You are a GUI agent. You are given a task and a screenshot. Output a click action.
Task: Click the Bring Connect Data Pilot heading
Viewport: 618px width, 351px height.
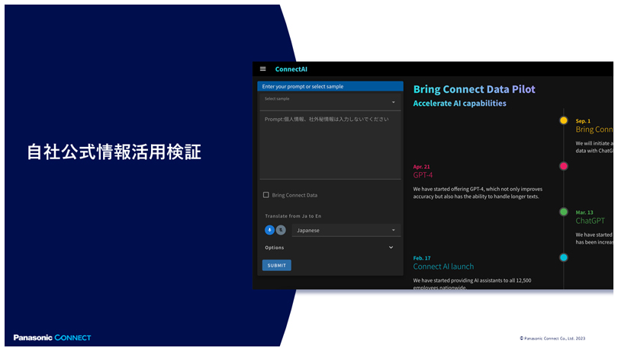(474, 89)
